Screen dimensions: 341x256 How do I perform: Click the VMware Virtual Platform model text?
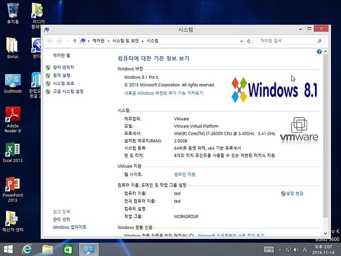pos(196,126)
